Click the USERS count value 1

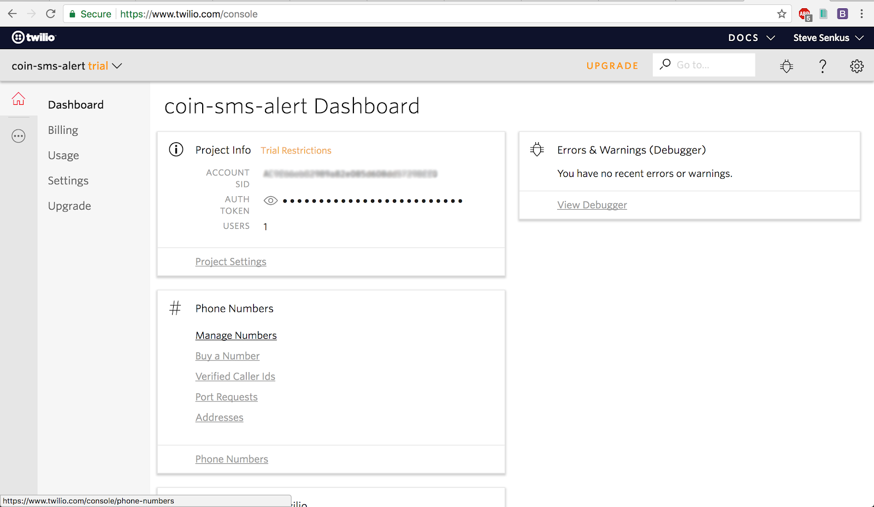pyautogui.click(x=265, y=227)
